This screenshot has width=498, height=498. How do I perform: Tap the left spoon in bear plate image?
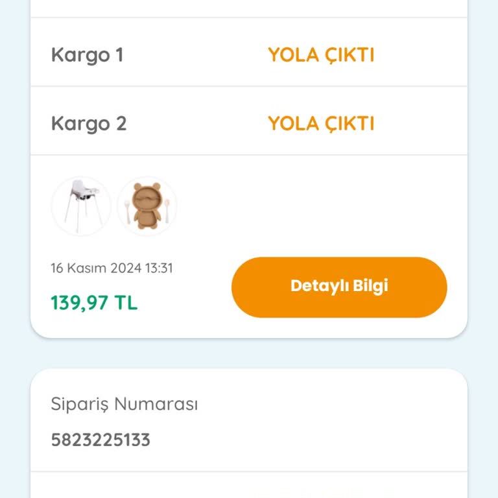coord(126,209)
